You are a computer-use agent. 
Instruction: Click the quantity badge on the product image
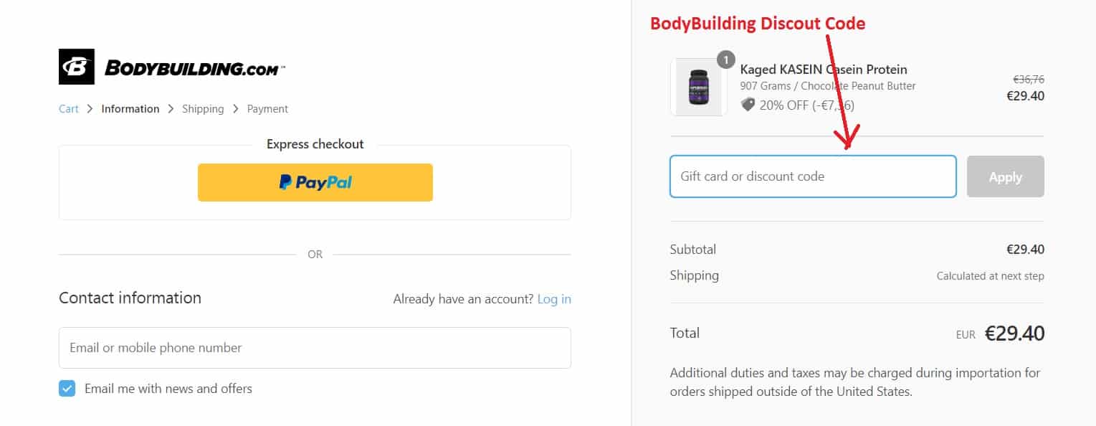pos(725,60)
